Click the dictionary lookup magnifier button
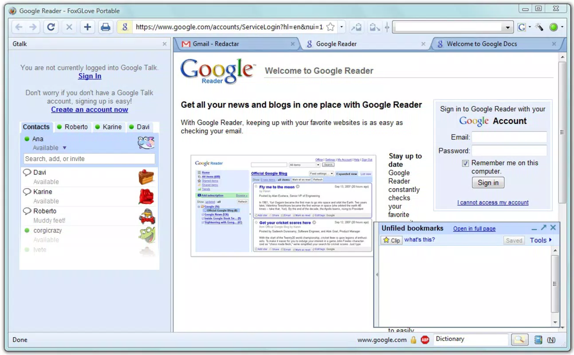Image resolution: width=574 pixels, height=355 pixels. [x=519, y=340]
